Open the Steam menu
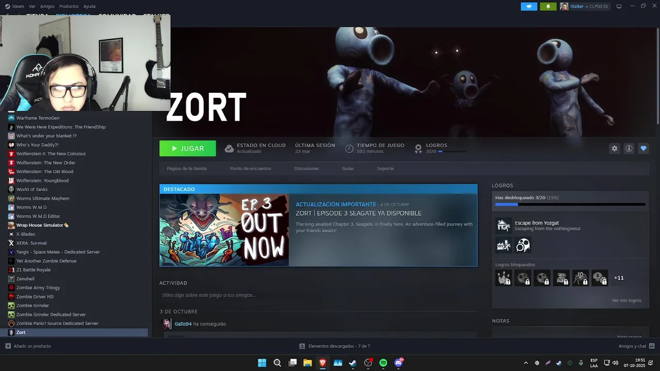660x371 pixels. (x=15, y=6)
